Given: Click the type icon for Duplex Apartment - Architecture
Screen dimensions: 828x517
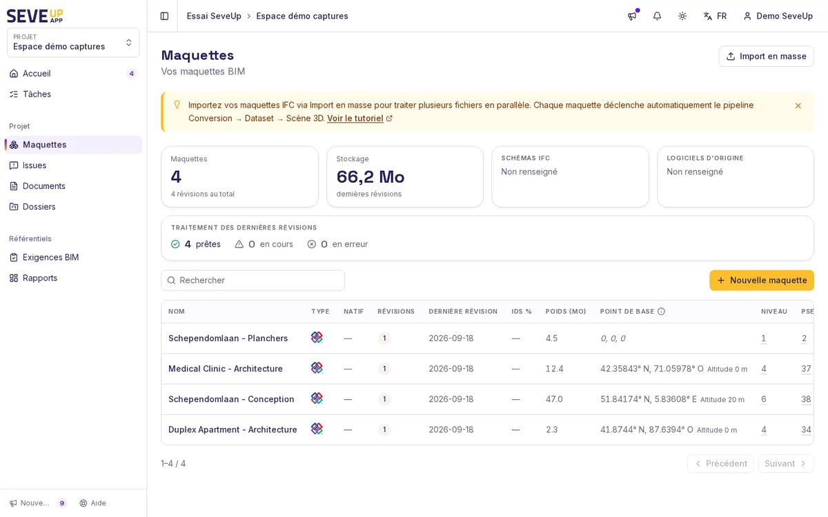Looking at the screenshot, I should pos(317,428).
